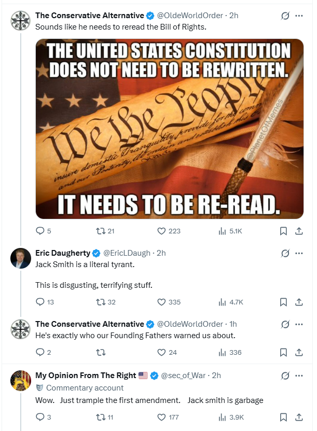The width and height of the screenshot is (317, 431).
Task: Like the tweet with 223 likes
Action: [x=169, y=231]
